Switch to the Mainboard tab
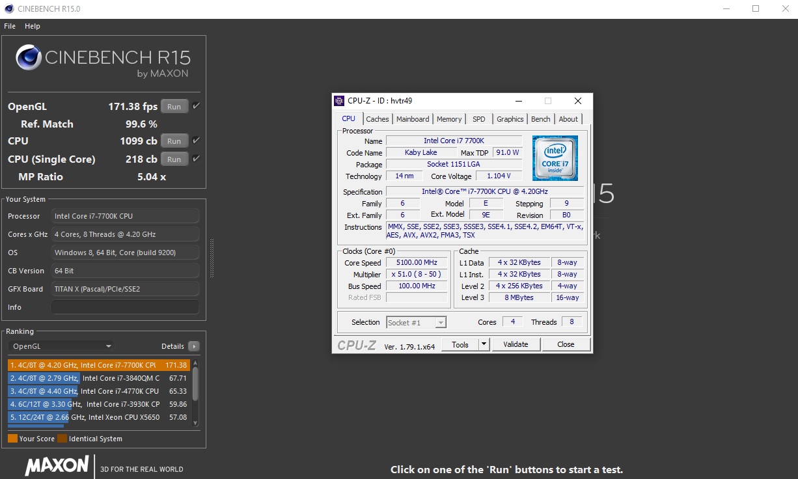 click(x=413, y=119)
